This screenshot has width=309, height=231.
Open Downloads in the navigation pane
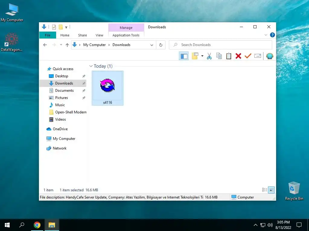64,83
